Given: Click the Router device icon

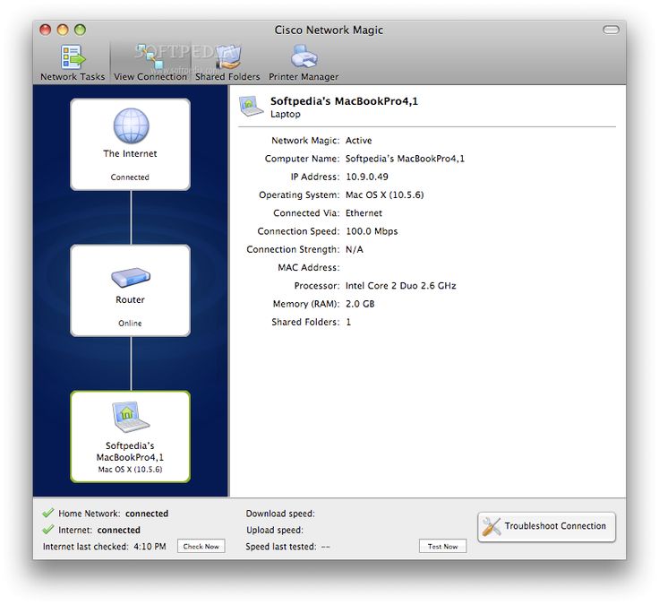Looking at the screenshot, I should coord(131,277).
